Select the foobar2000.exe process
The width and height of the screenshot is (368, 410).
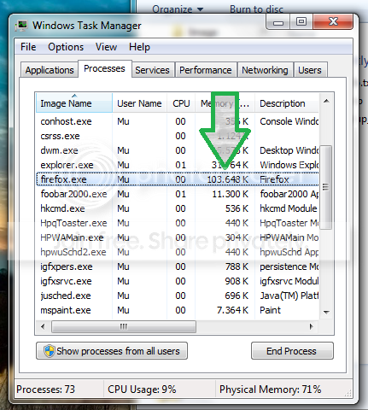pyautogui.click(x=178, y=194)
